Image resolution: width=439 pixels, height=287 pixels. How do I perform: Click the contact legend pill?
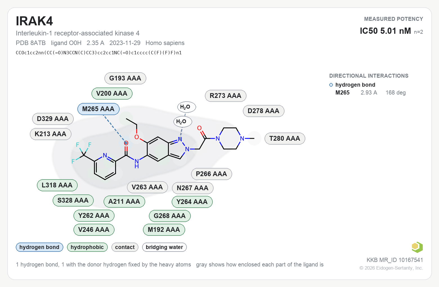125,247
